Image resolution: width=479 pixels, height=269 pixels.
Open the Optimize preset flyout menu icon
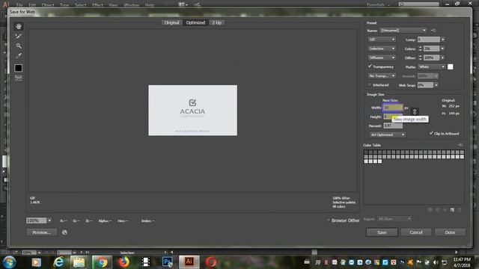coord(433,30)
